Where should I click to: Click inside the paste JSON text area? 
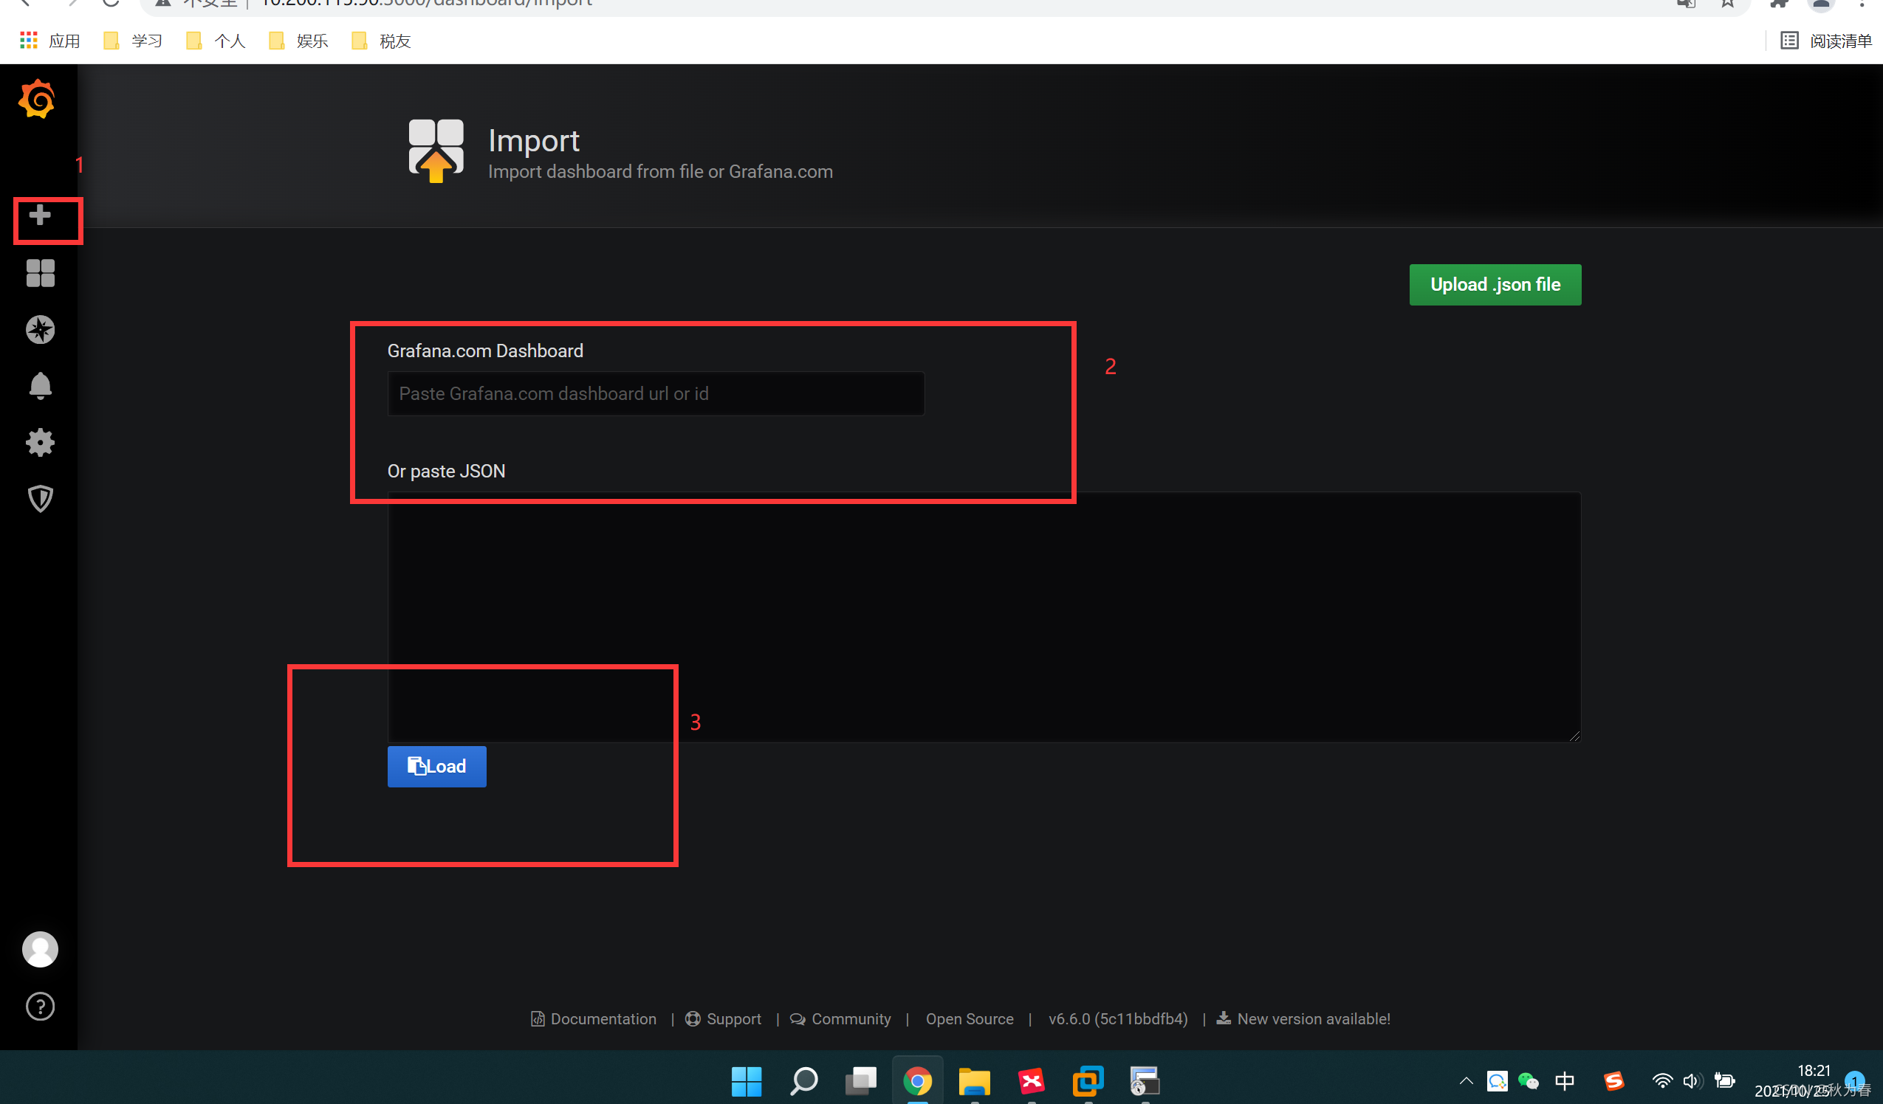pos(984,616)
